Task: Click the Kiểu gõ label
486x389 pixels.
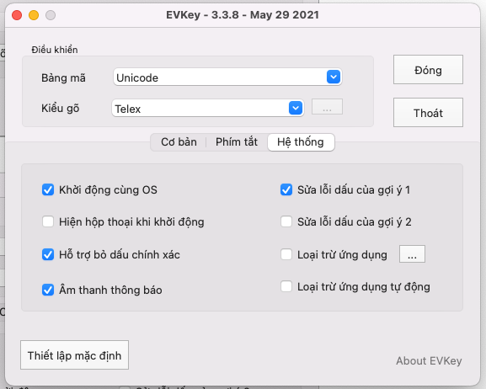Action: [x=61, y=108]
